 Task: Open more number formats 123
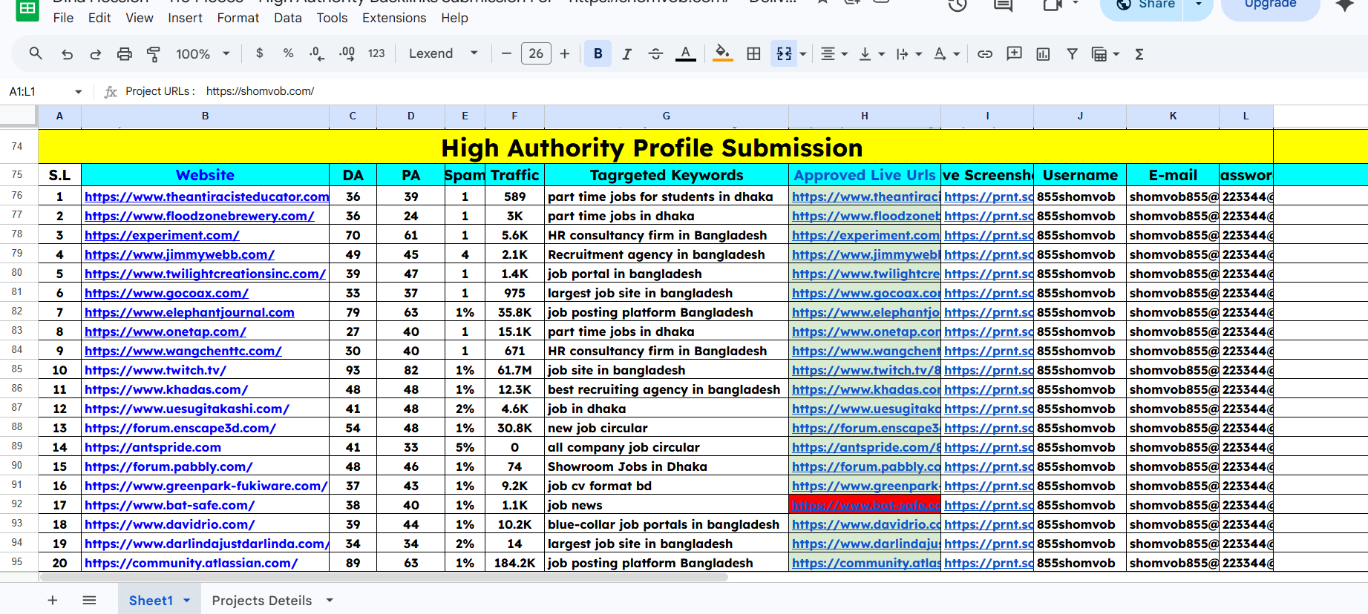376,53
